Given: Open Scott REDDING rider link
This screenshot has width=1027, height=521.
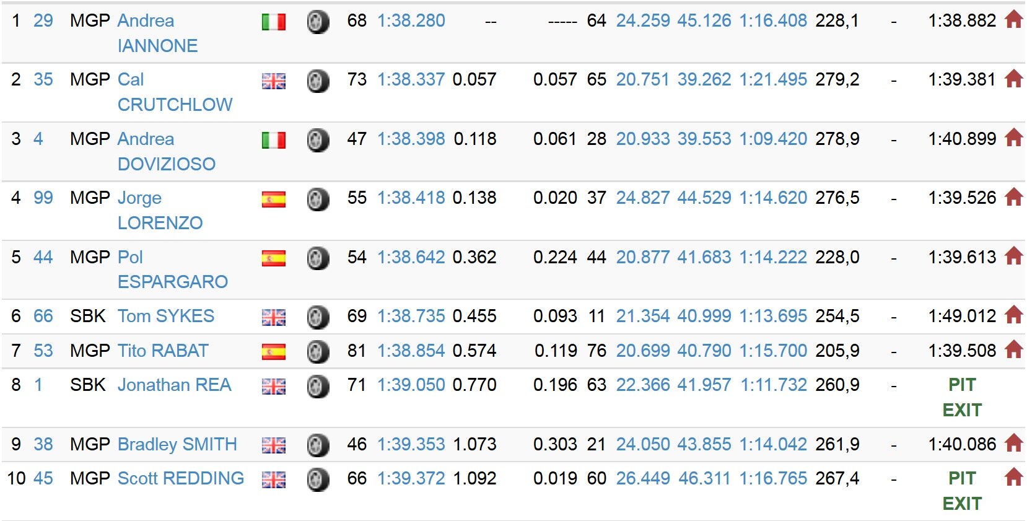Looking at the screenshot, I should pos(181,478).
